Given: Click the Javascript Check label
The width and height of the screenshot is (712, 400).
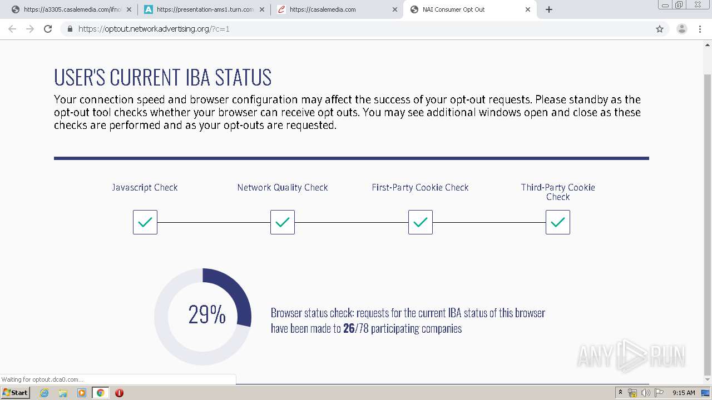Looking at the screenshot, I should 145,188.
